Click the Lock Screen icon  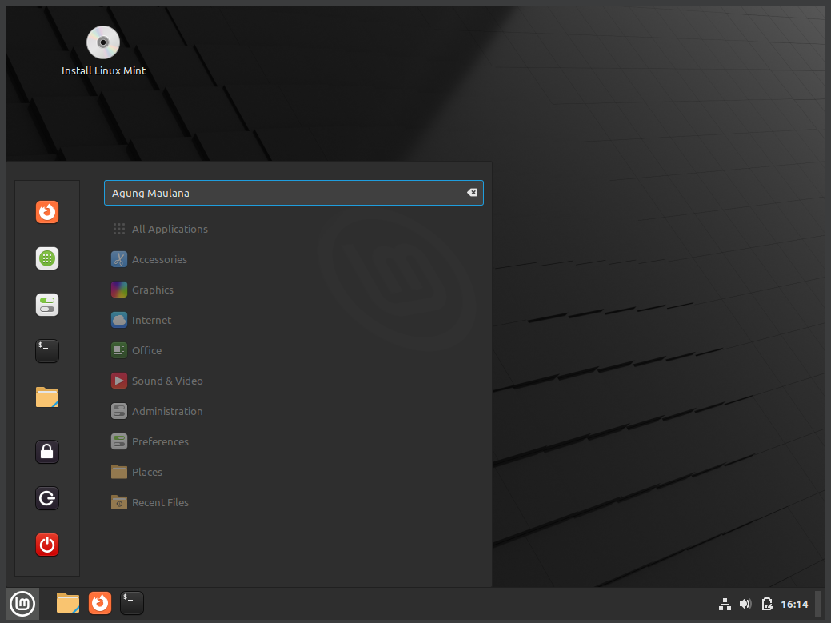point(47,452)
